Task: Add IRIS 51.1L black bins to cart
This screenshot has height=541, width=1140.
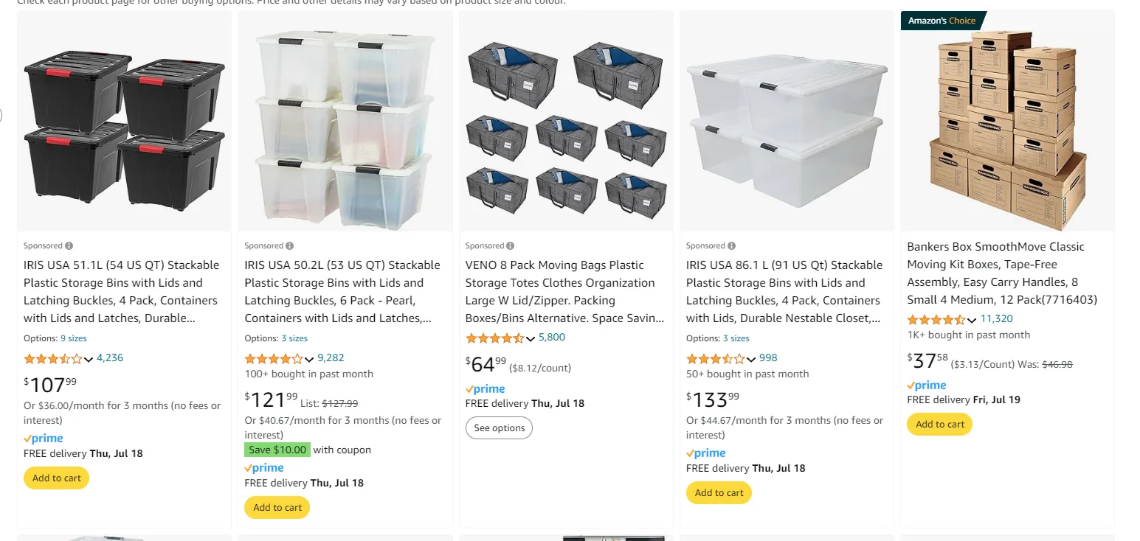Action: tap(57, 478)
